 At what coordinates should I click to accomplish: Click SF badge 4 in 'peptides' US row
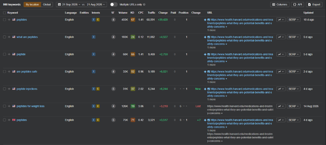[113, 19]
